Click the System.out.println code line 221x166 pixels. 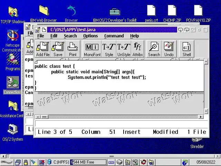[107, 77]
